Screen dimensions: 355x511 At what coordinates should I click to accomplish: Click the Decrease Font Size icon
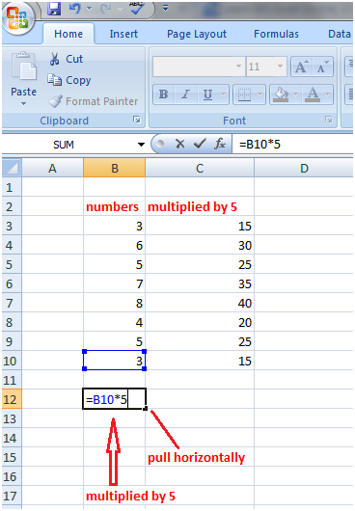click(322, 67)
